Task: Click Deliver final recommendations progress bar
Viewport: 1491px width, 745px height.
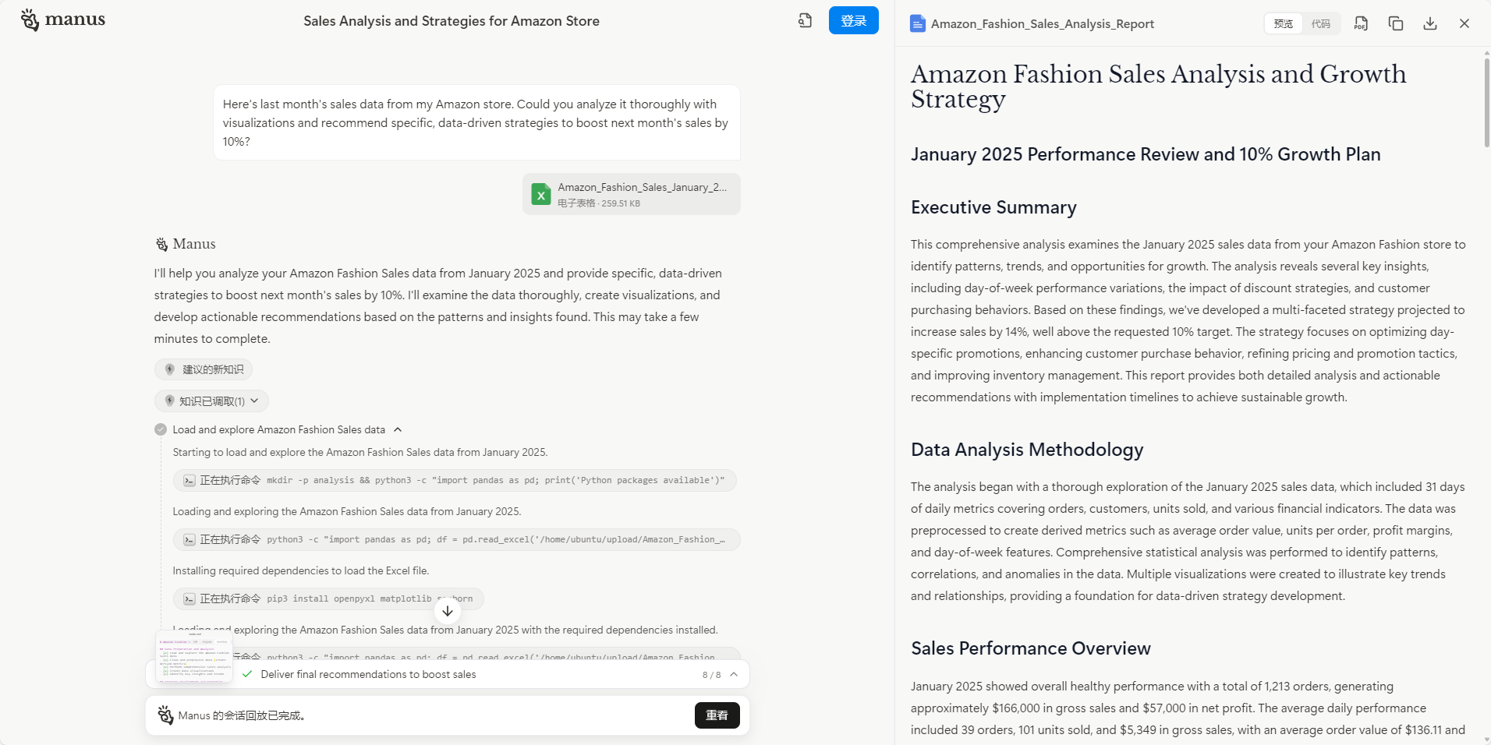Action: [448, 675]
